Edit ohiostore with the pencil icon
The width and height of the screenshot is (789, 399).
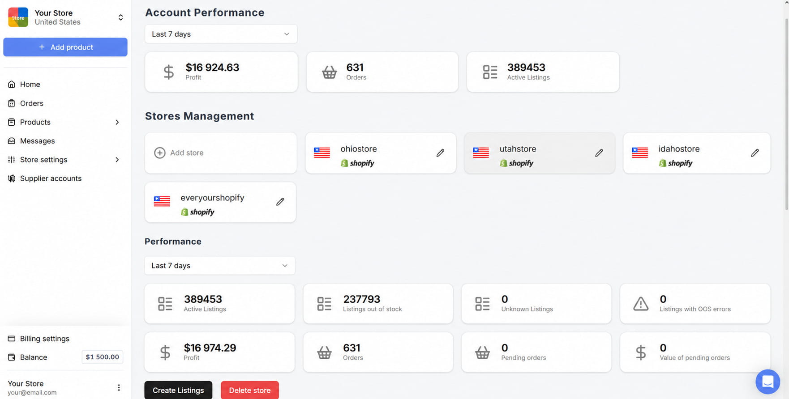pyautogui.click(x=440, y=153)
